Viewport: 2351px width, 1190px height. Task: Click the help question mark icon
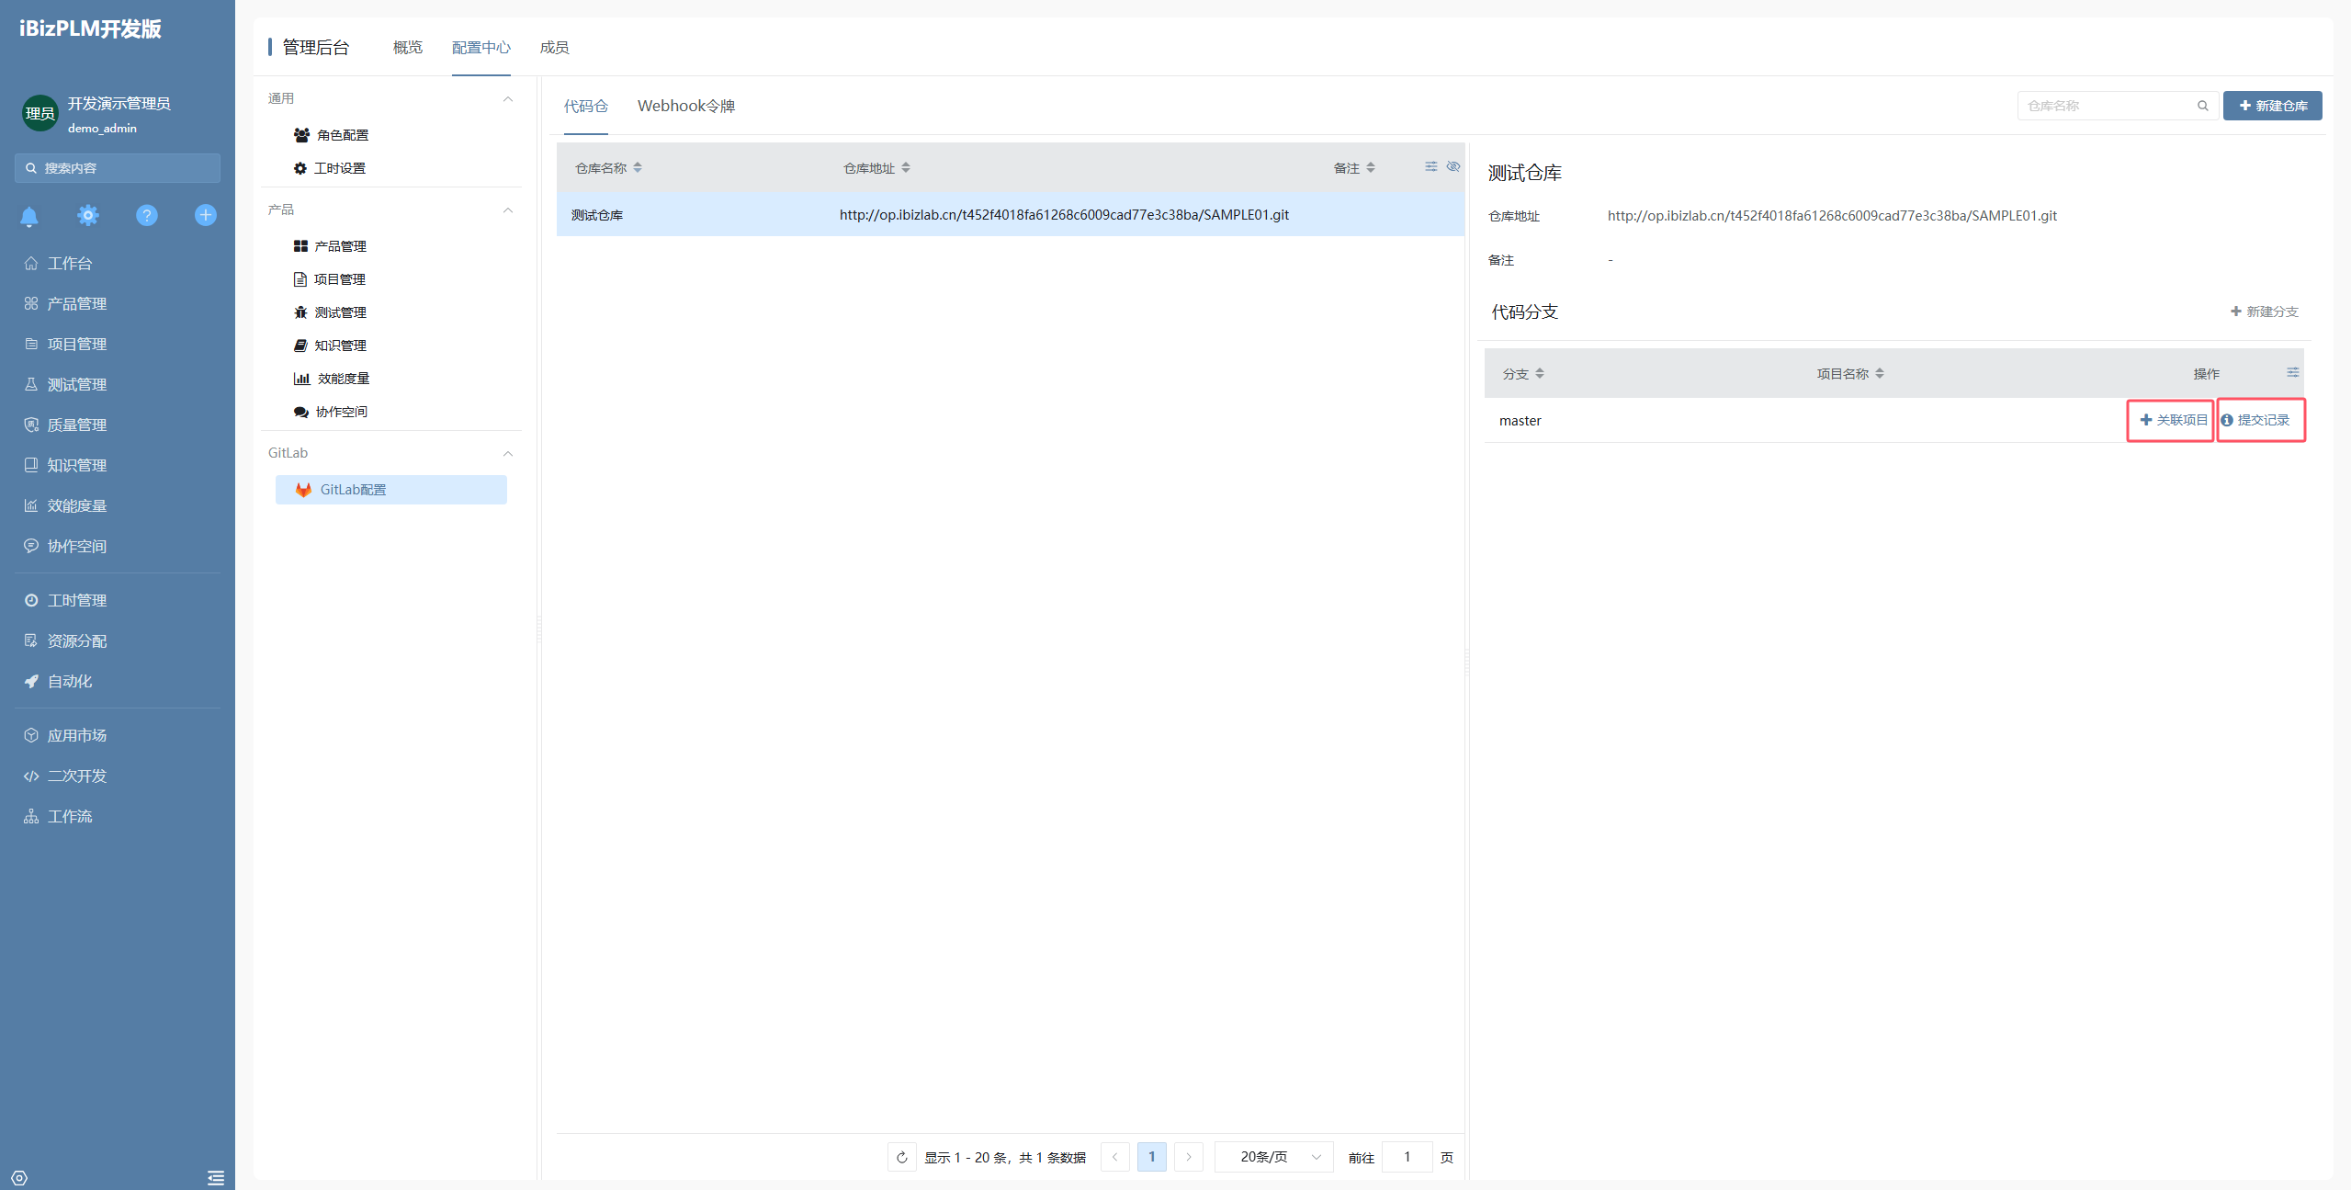point(147,216)
